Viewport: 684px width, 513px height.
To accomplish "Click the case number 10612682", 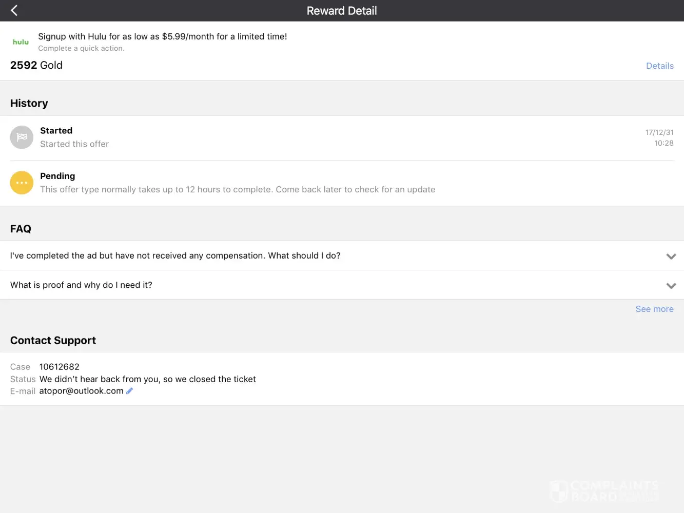I will [x=59, y=367].
